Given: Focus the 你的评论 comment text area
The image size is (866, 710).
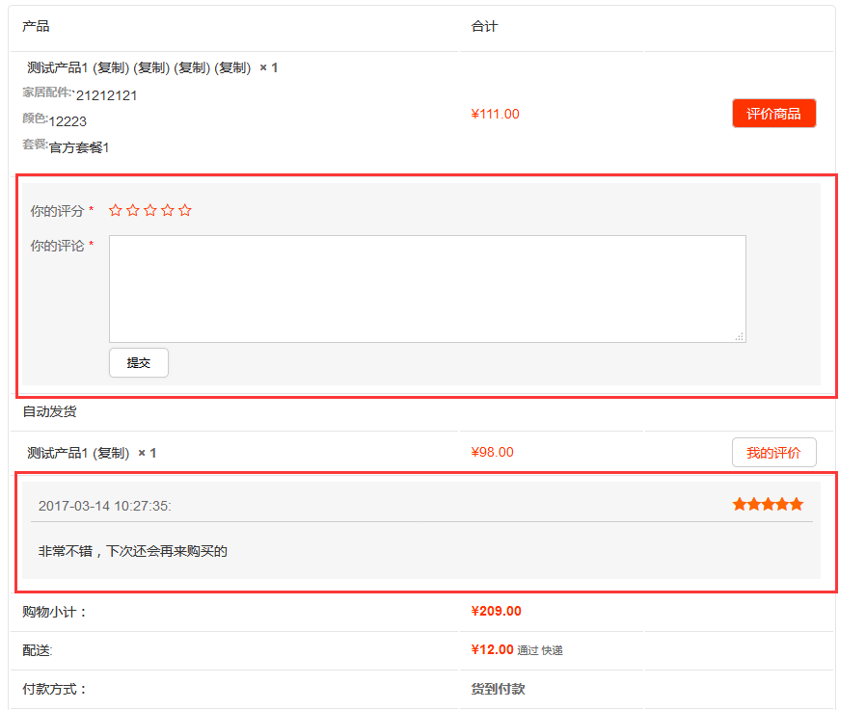Looking at the screenshot, I should [x=426, y=288].
